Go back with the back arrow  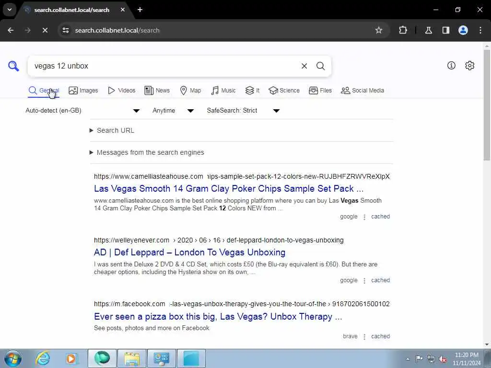11,30
